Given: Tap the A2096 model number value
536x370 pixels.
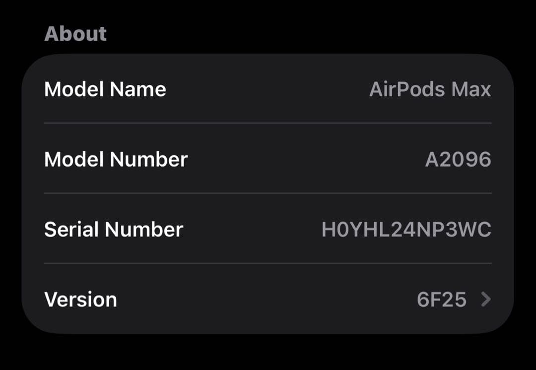Looking at the screenshot, I should [458, 159].
